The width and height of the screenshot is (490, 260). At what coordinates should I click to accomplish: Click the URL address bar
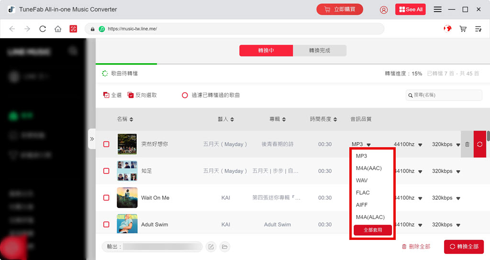point(234,29)
